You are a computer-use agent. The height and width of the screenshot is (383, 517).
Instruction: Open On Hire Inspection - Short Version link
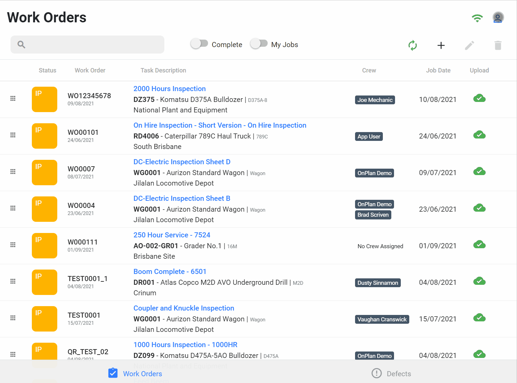pos(220,125)
